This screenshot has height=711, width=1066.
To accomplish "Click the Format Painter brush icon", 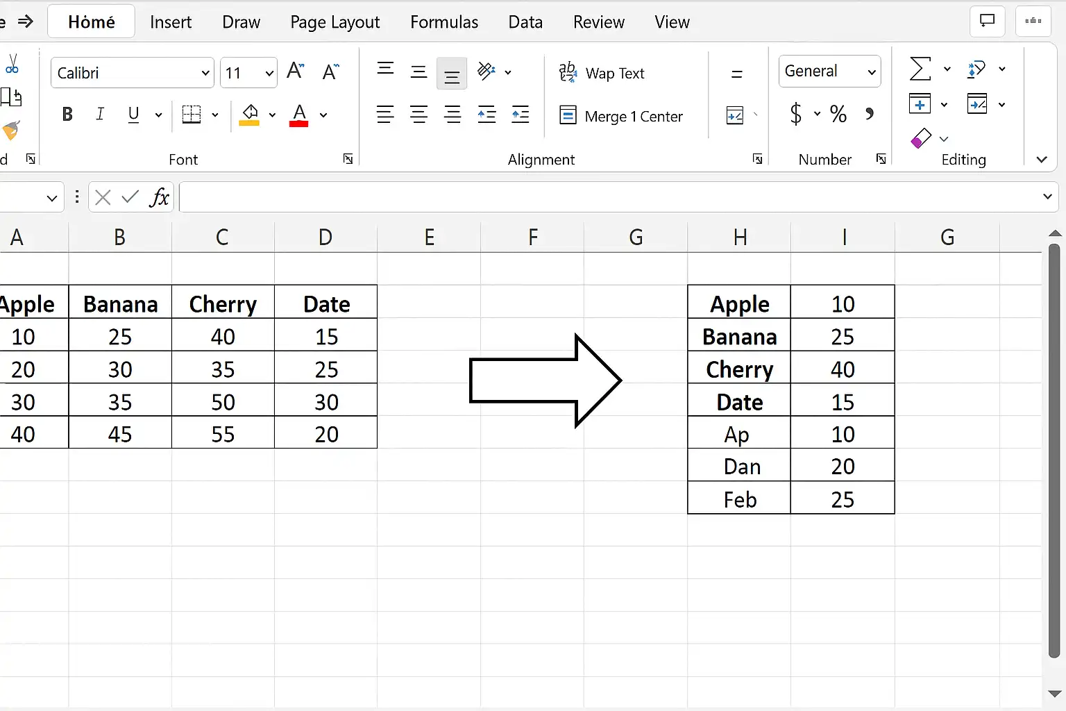I will (x=10, y=130).
